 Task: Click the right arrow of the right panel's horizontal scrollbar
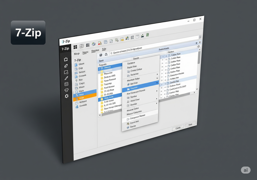click(194, 93)
